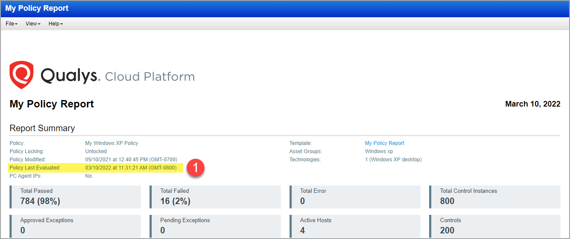Click the Total Passed 784 (98%) card
Viewport: 570px width, 239px height.
tap(75, 197)
